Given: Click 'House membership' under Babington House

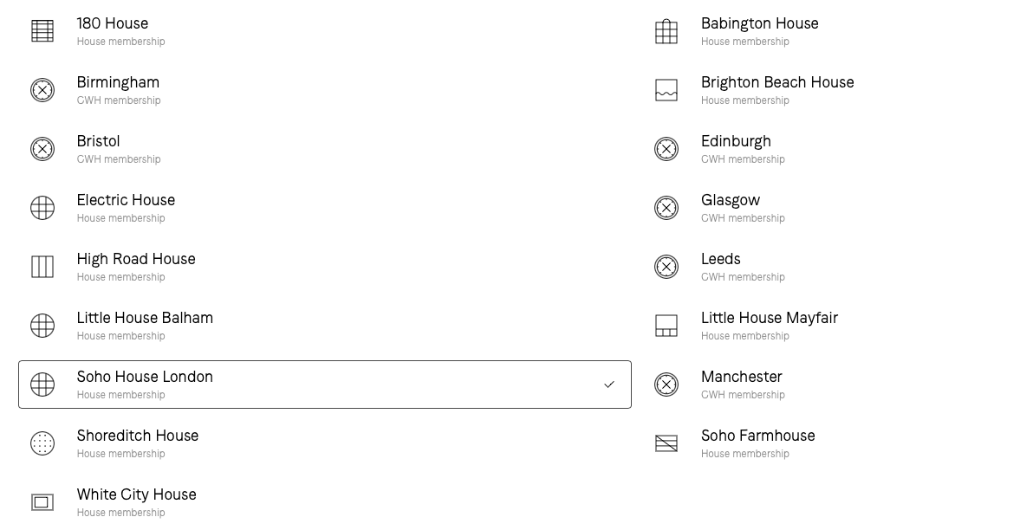Looking at the screenshot, I should pyautogui.click(x=744, y=42).
